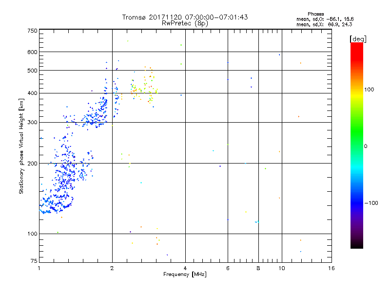Click the 750 km y-axis tick label
Image resolution: width=390 pixels, height=292 pixels.
coord(32,31)
